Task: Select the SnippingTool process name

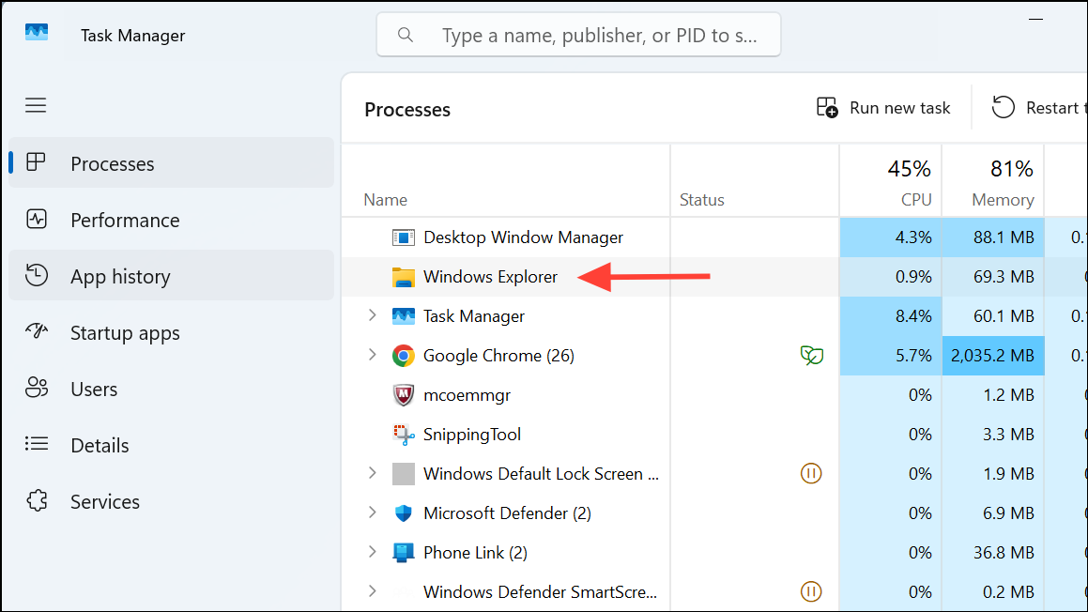Action: 472,435
